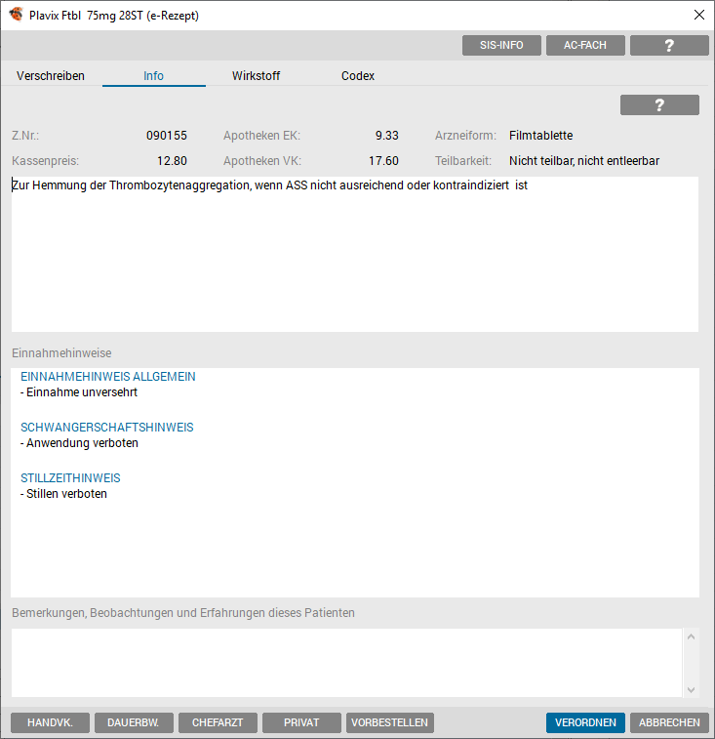Screen dimensions: 715x739
Task: Click the Z.Nr. value 090155
Action: 167,136
